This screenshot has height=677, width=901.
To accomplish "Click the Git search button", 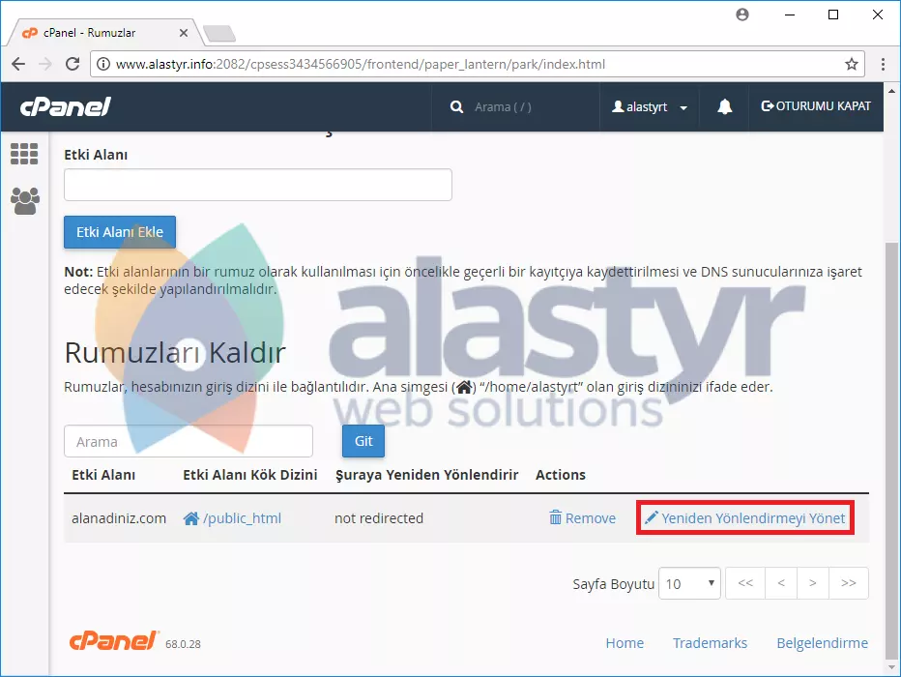I will 363,441.
